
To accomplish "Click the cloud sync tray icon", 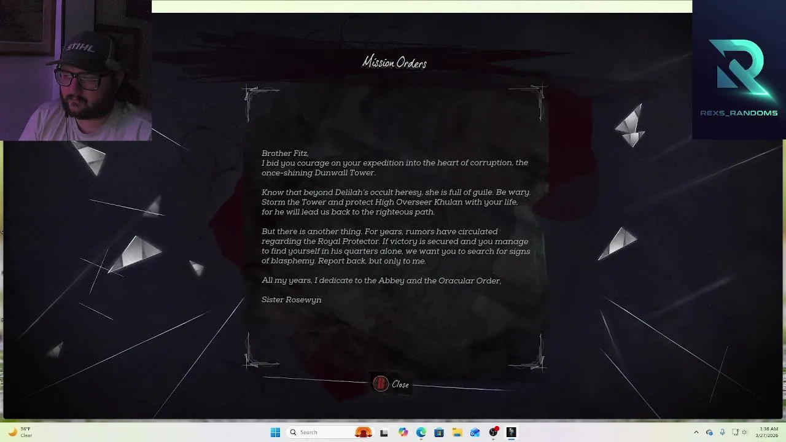I will tap(709, 432).
